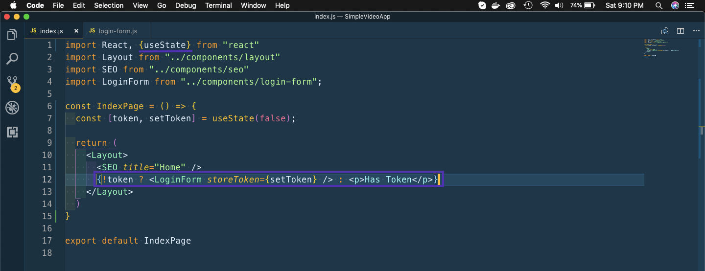Click the Creative Cloud menu bar icon

tap(511, 5)
